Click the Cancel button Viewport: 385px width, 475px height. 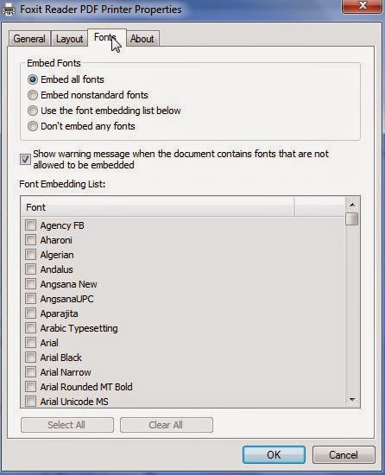point(344,454)
